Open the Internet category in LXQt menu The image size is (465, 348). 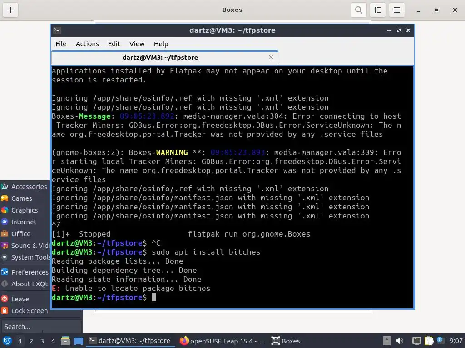[25, 222]
